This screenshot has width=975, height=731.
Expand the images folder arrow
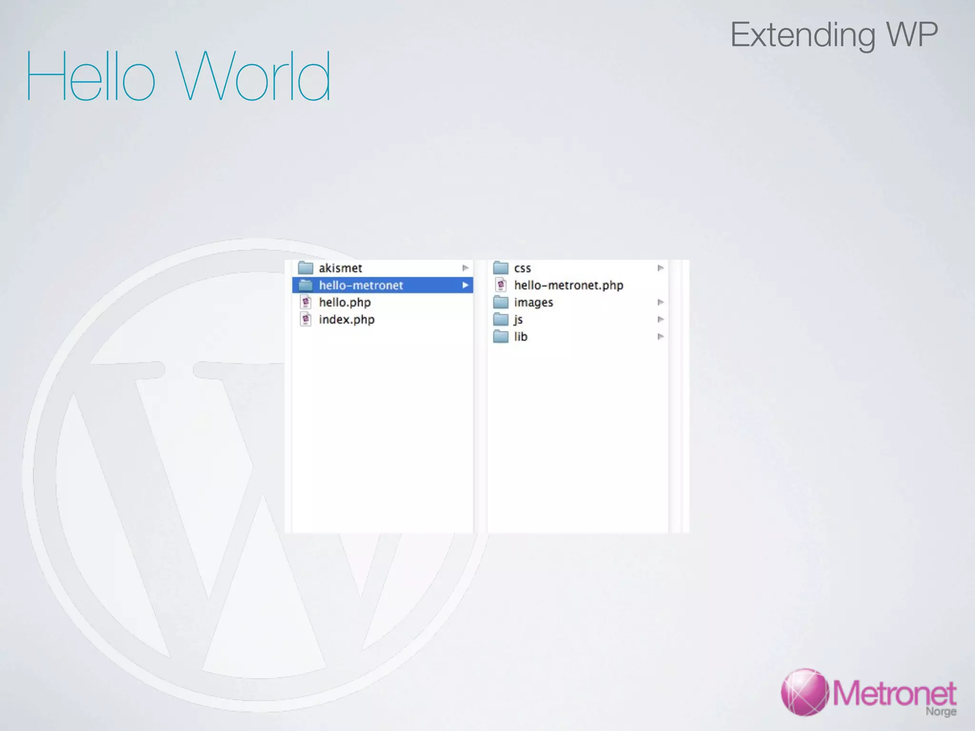coord(660,302)
